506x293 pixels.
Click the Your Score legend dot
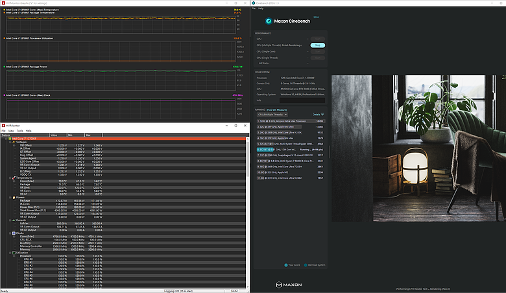(286, 265)
